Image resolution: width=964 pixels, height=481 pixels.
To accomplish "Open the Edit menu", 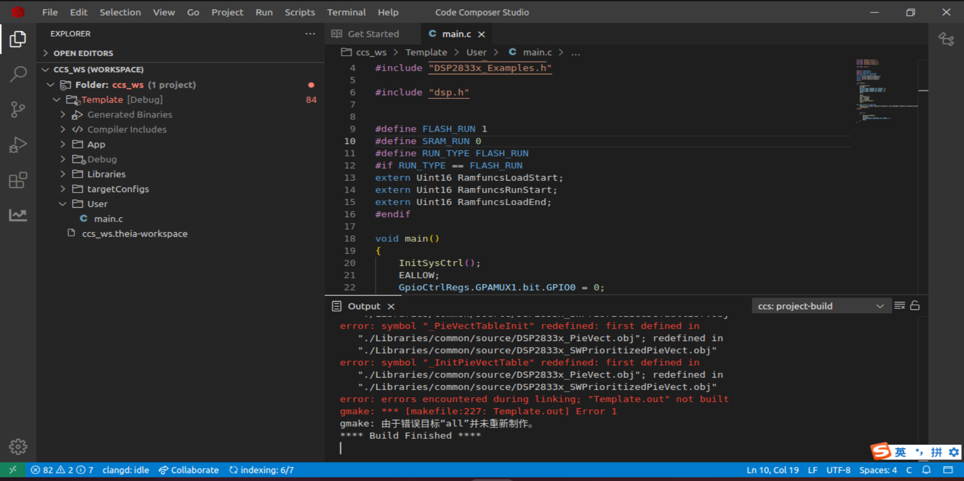I will tap(78, 12).
